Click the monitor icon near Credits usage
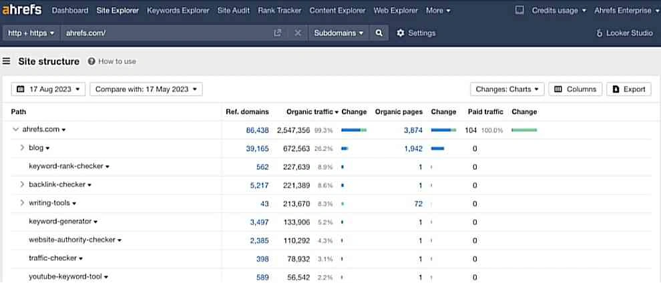This screenshot has width=661, height=283. coord(519,10)
